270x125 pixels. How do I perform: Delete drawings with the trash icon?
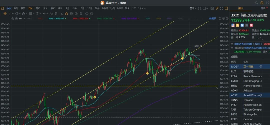pos(81,13)
